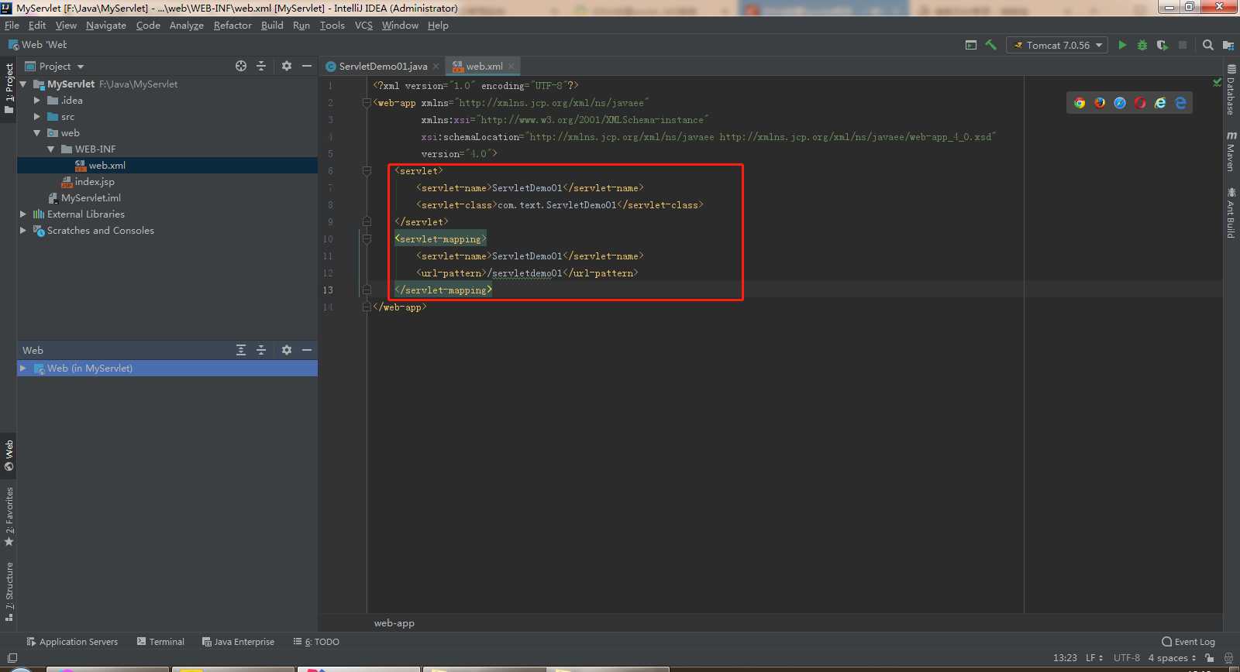Click the Build Project hammer icon
The width and height of the screenshot is (1240, 672).
click(x=990, y=45)
